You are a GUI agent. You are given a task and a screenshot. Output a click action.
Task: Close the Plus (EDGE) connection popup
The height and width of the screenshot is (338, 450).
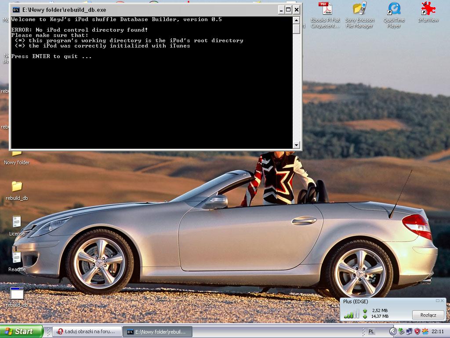coord(442,301)
